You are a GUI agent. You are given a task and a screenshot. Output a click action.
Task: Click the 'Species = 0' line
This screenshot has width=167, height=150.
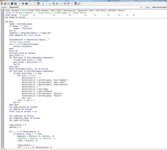point(15,127)
